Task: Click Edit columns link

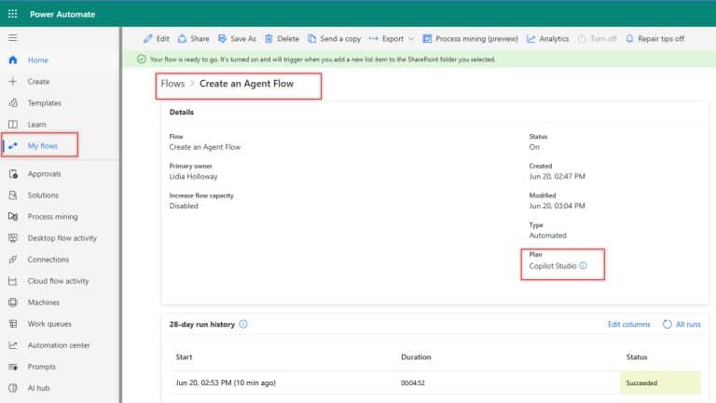Action: tap(628, 324)
